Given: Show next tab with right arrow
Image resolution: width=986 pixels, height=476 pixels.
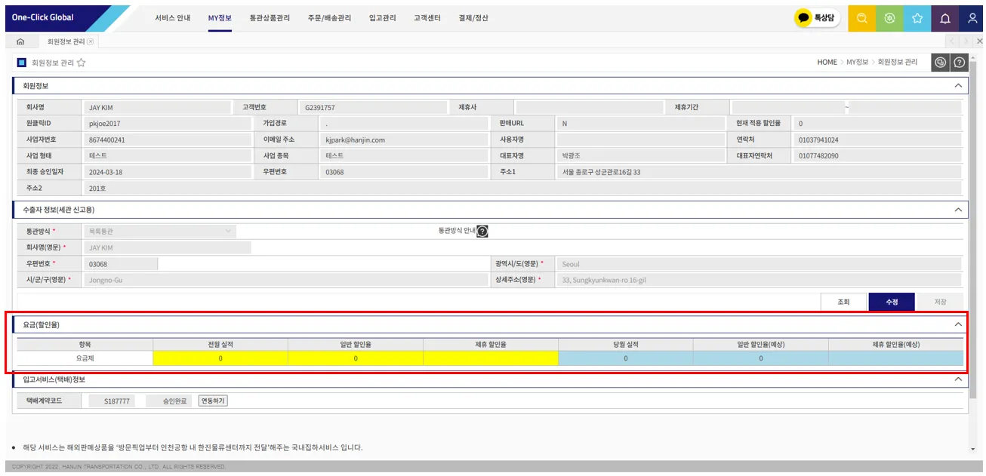Looking at the screenshot, I should [x=966, y=41].
